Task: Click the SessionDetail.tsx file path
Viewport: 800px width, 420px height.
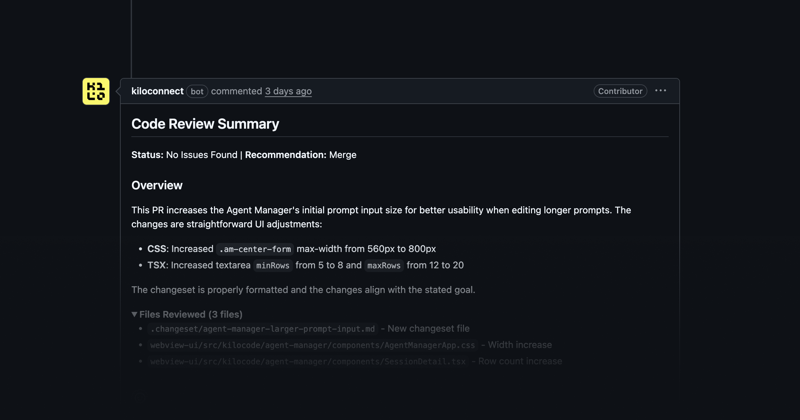Action: (x=307, y=361)
